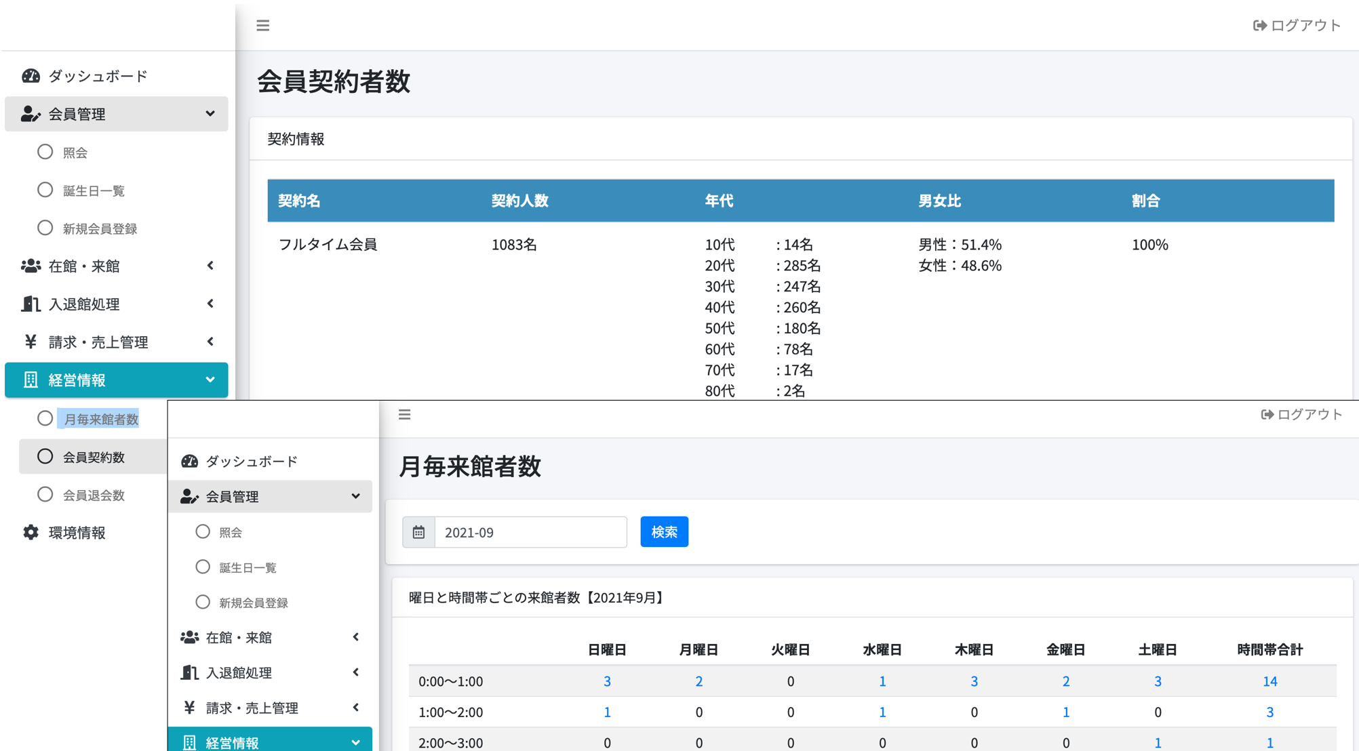Click calendar icon beside the 2021-09 field

click(x=418, y=532)
